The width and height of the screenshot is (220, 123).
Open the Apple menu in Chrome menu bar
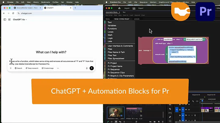click(3, 2)
